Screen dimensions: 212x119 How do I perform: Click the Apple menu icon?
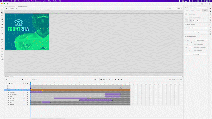click(2, 1)
